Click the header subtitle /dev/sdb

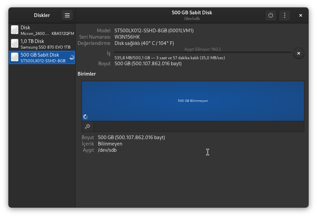coord(192,19)
